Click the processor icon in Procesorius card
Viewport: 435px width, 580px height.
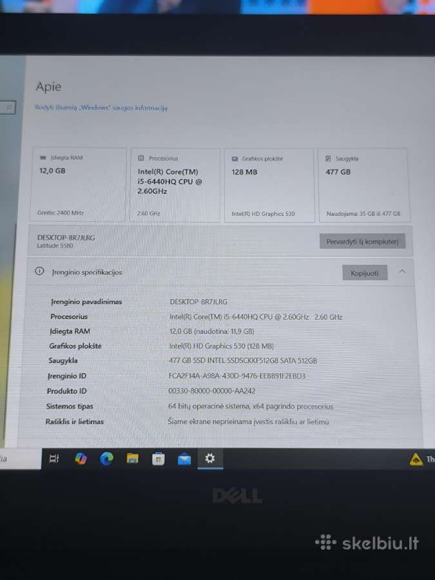(141, 158)
